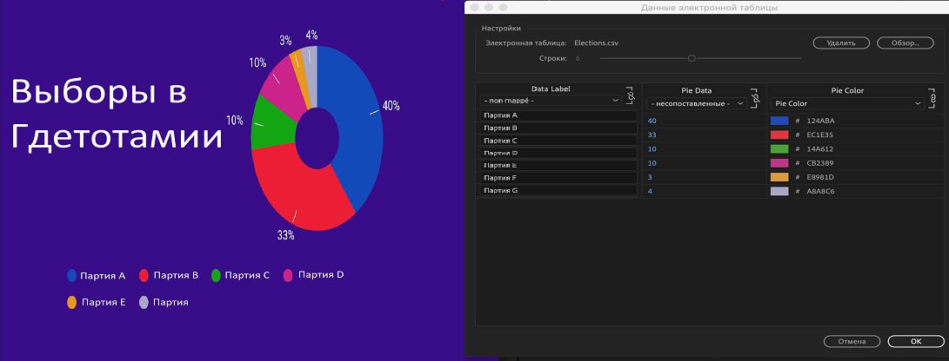Click the orange E8981D color swatch
Screen dimensions: 949x361
pos(779,177)
